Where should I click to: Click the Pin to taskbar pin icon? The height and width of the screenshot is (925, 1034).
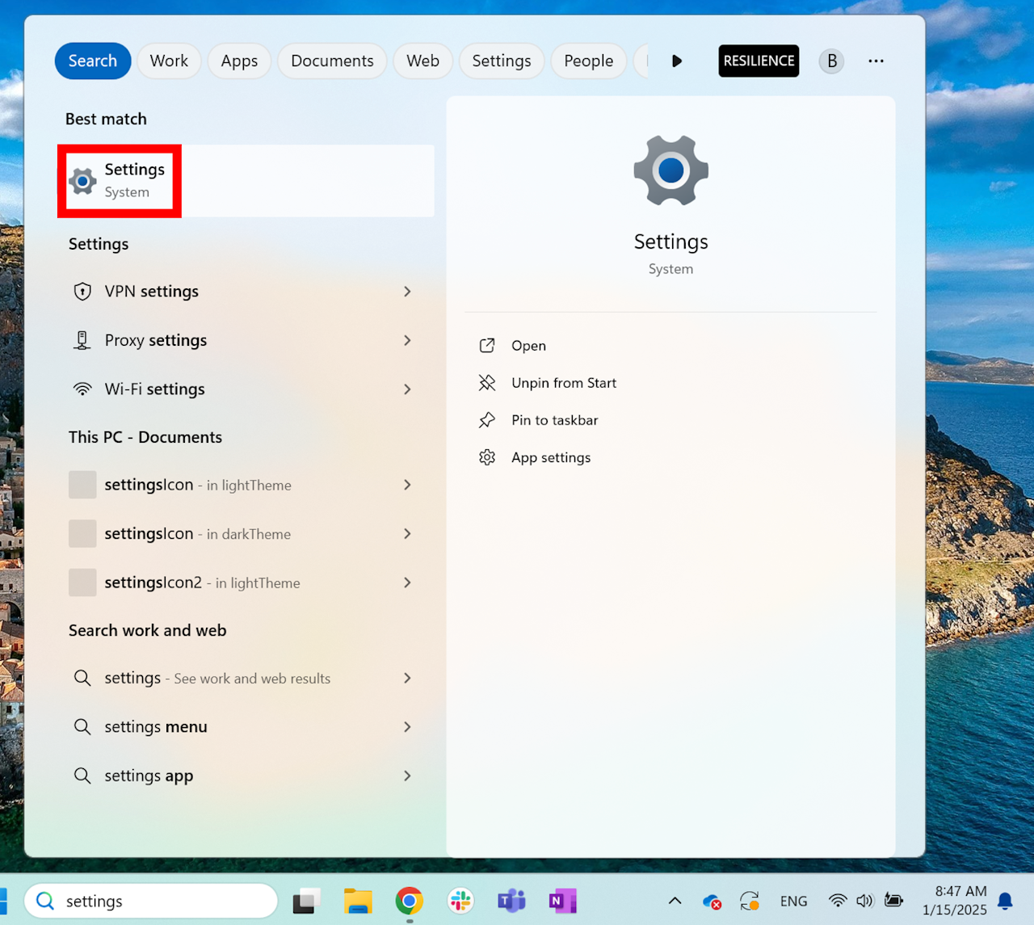(x=487, y=420)
